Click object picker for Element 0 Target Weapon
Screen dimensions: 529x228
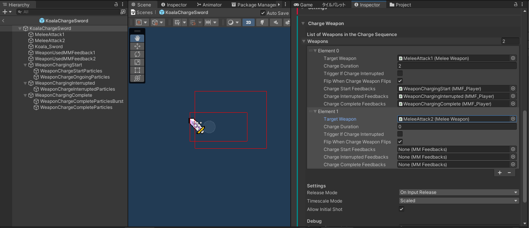pos(513,58)
